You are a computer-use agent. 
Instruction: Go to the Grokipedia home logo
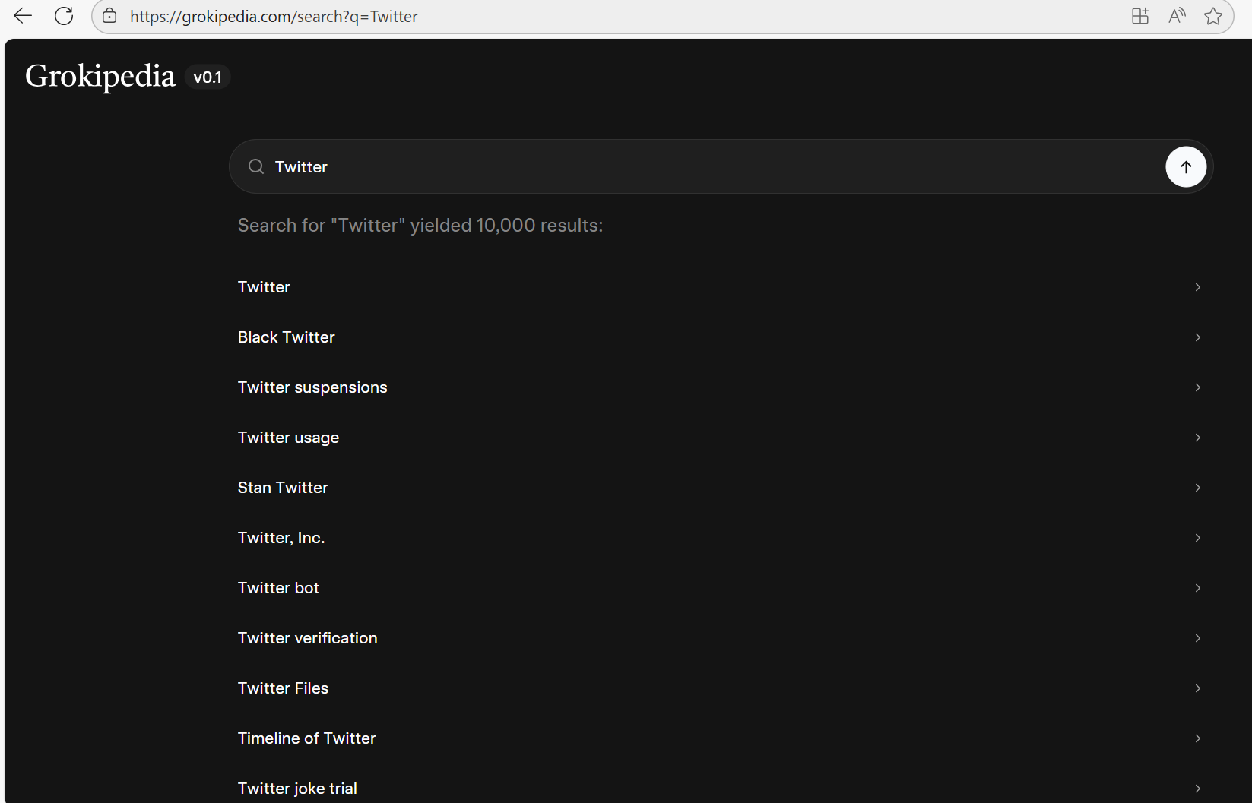coord(100,77)
